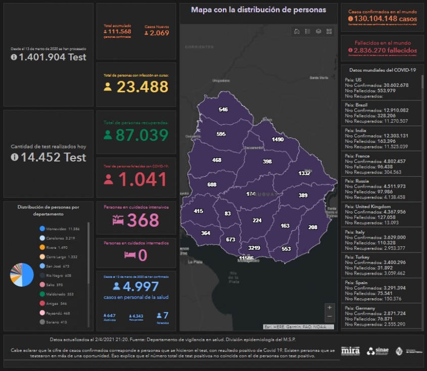The image size is (427, 371).
Task: Open the map legend list icon
Action: tap(307, 32)
